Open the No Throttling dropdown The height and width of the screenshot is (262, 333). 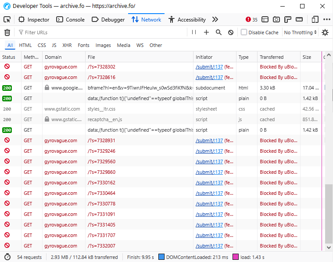pyautogui.click(x=301, y=32)
